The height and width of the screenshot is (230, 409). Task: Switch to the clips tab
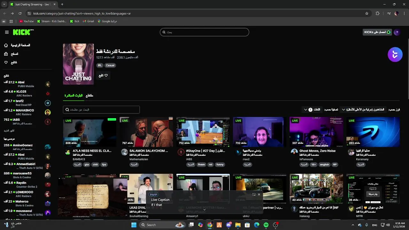click(x=89, y=96)
